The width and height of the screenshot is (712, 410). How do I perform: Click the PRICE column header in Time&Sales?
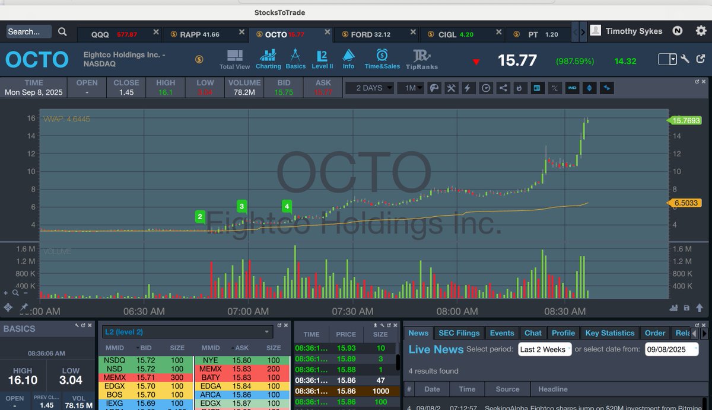click(346, 334)
